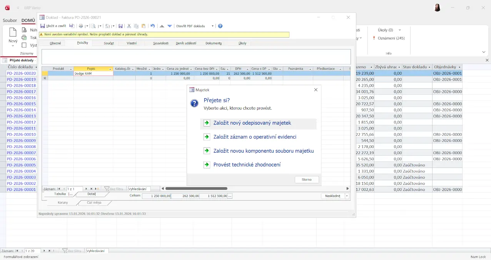Select Provést technické zhodnocení option
The image size is (491, 260).
coord(247,165)
